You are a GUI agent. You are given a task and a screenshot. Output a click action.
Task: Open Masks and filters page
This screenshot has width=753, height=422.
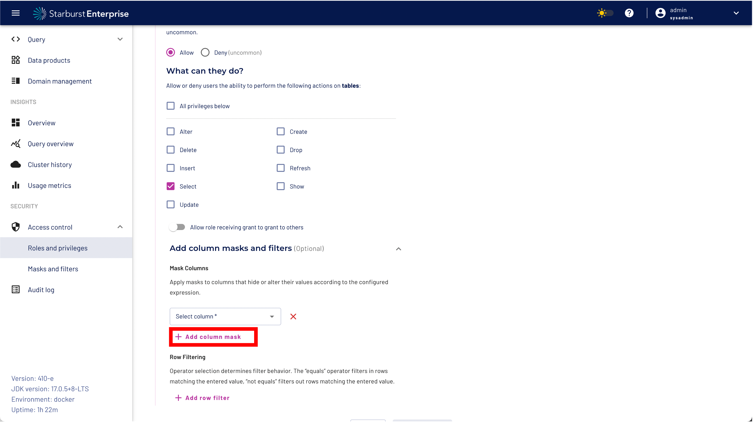53,269
